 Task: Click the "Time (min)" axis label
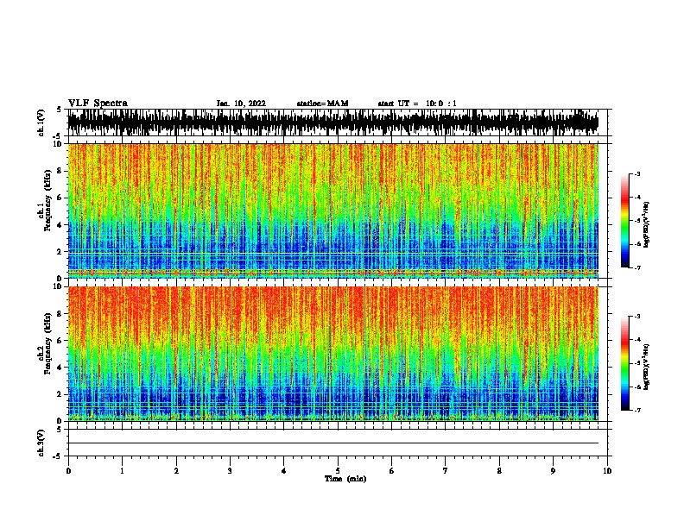345,479
